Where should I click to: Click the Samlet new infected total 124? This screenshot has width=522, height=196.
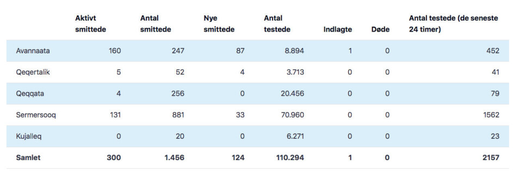pyautogui.click(x=238, y=158)
